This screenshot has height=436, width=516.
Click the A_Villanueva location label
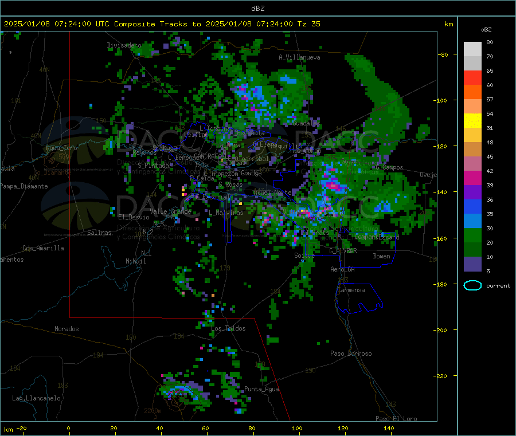point(299,57)
